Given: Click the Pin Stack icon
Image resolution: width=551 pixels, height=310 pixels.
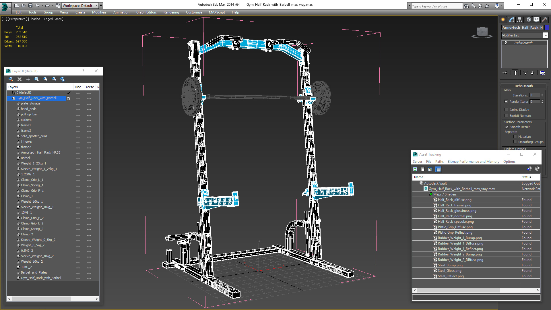Looking at the screenshot, I should tap(506, 73).
